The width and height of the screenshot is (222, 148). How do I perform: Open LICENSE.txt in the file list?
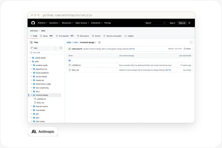pos(76,65)
